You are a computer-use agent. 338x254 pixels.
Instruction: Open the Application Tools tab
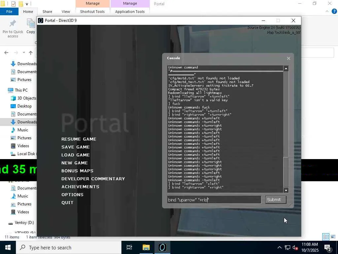pyautogui.click(x=130, y=12)
